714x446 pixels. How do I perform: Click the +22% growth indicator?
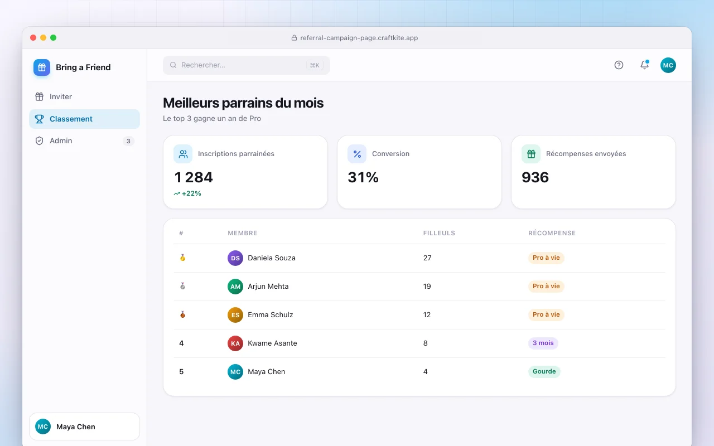[187, 193]
